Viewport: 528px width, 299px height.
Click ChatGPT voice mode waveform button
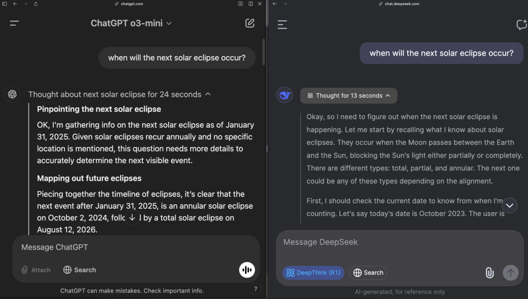[247, 270]
